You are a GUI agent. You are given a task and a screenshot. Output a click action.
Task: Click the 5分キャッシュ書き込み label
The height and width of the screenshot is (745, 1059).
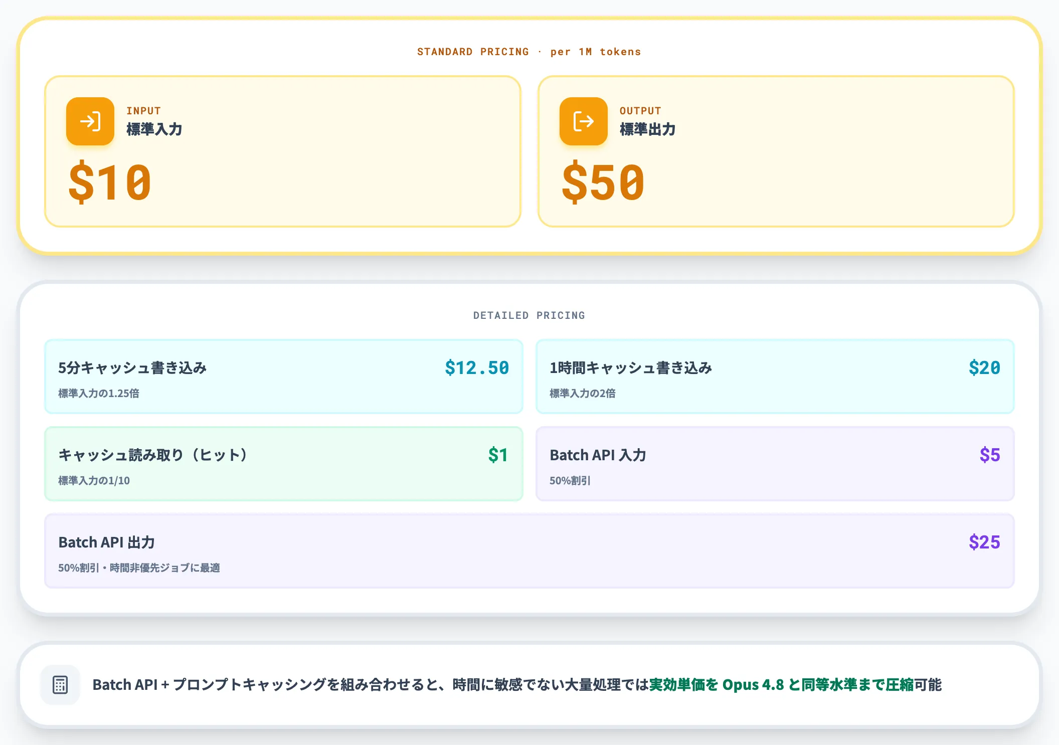132,368
